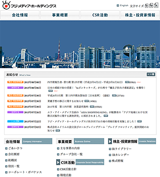160x177 pixels.
Task: Open 業績予想の修正に関するお知らせ news
Action: [65, 101]
